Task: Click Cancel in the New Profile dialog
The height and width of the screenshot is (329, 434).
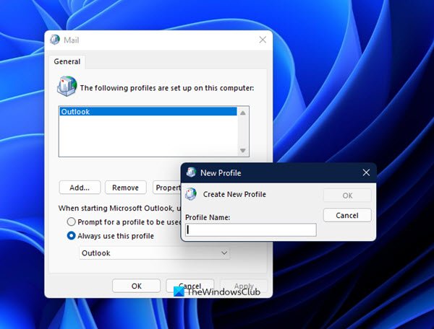Action: tap(347, 215)
